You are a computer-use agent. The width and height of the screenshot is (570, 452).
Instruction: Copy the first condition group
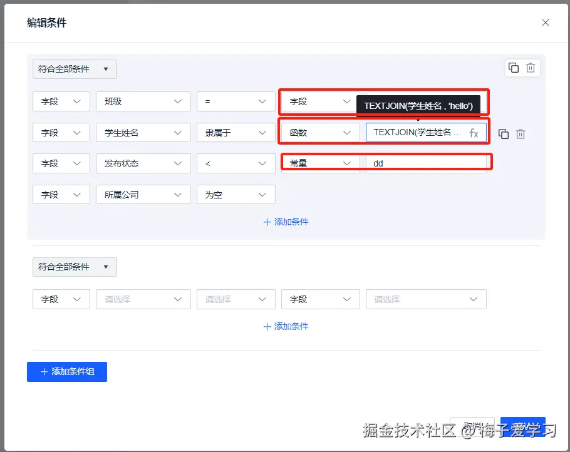coord(513,68)
